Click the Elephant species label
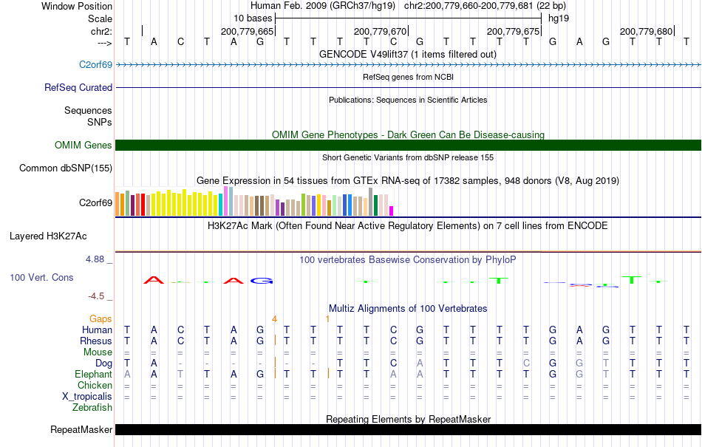702x447 pixels. [94, 375]
